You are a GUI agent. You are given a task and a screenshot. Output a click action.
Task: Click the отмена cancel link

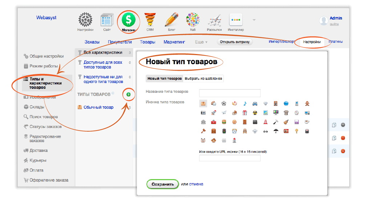pyautogui.click(x=196, y=184)
